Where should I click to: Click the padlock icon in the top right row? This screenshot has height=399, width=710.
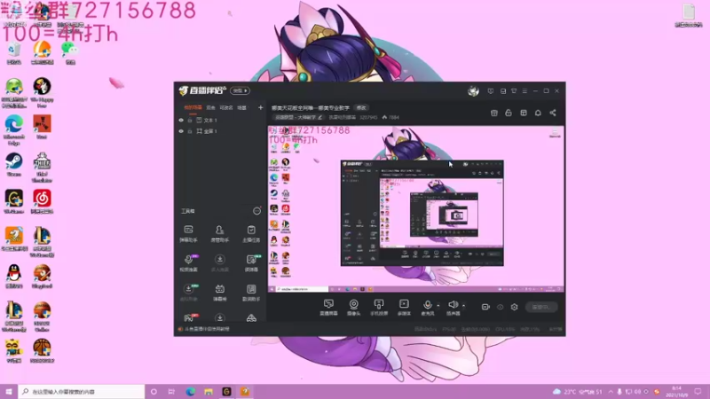pos(509,113)
